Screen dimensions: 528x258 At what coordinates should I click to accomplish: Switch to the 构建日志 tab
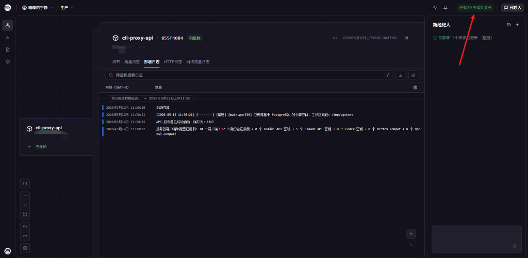[x=132, y=62]
